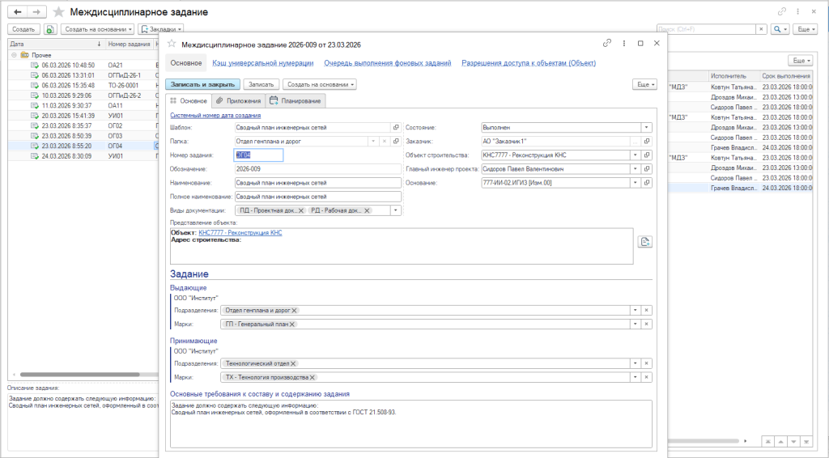Viewport: 829px width, 458px height.
Task: Open the Заказчик value via open icon
Action: pyautogui.click(x=647, y=141)
